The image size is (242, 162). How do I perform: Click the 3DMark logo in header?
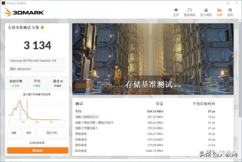[24, 12]
